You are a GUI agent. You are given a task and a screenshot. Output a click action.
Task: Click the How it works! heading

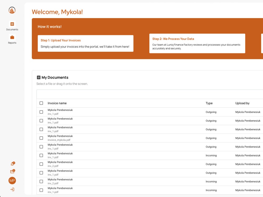click(50, 27)
